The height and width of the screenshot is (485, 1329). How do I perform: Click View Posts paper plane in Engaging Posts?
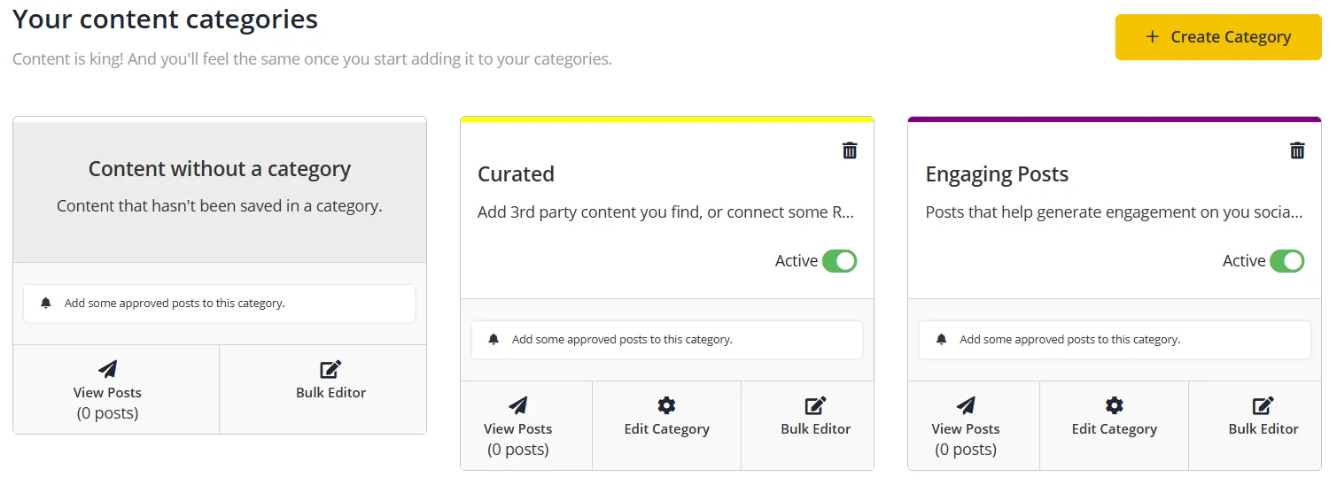pos(966,406)
